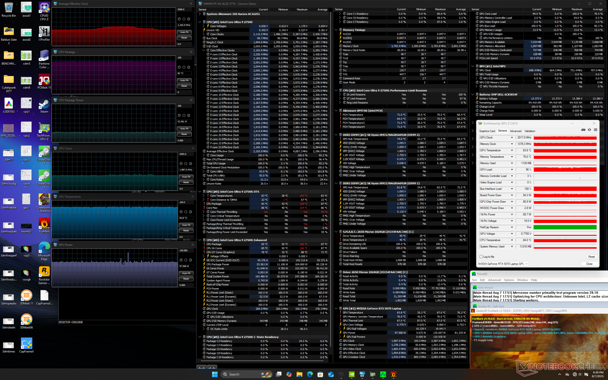The height and width of the screenshot is (380, 608).
Task: Open Task View on the taskbar
Action: click(x=279, y=374)
